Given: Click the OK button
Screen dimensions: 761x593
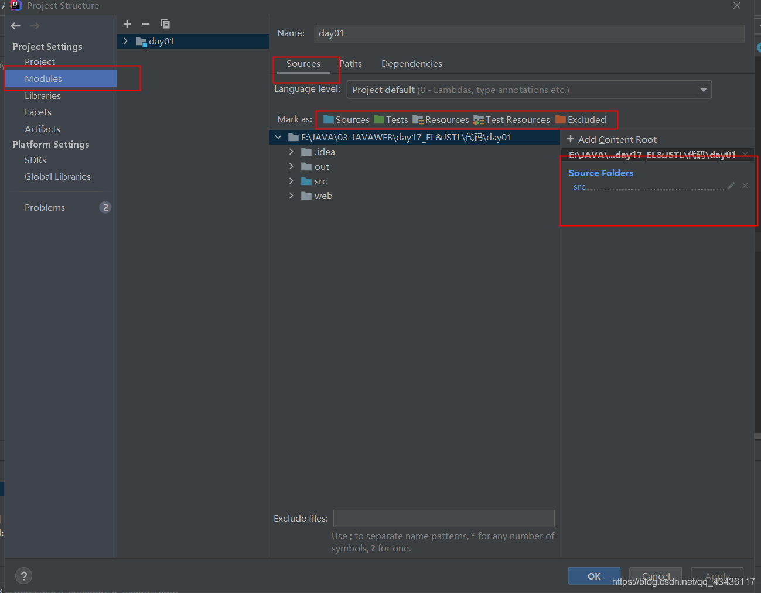Looking at the screenshot, I should pos(594,576).
